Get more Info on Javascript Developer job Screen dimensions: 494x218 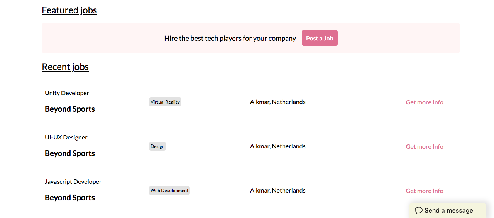[424, 191]
